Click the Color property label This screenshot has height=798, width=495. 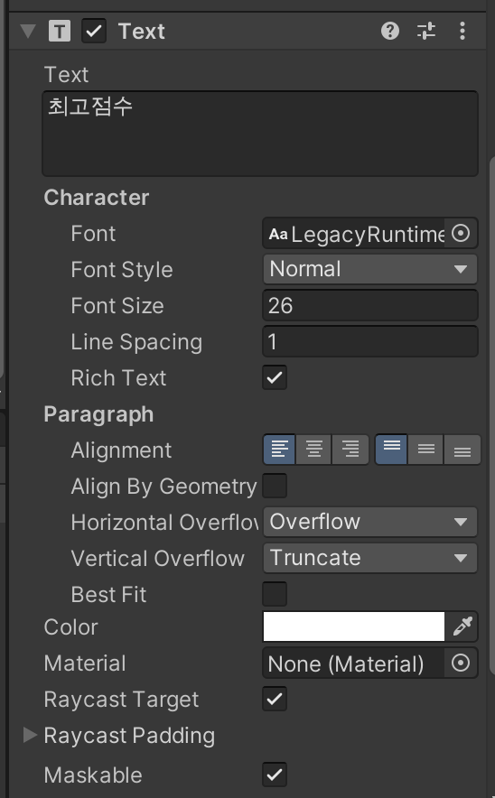70,627
